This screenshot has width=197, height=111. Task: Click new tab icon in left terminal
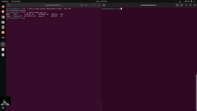pyautogui.click(x=8, y=5)
